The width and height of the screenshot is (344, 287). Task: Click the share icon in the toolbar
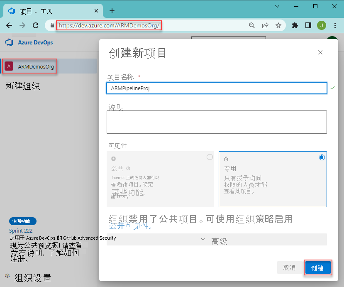pyautogui.click(x=265, y=25)
